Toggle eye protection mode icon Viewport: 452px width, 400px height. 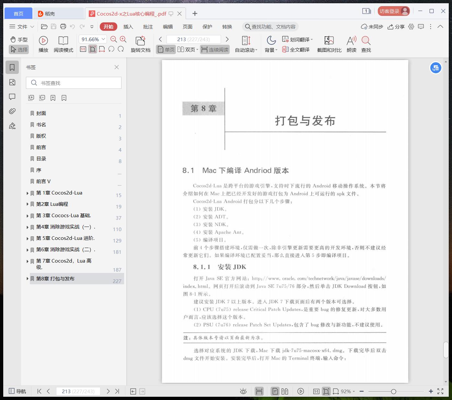tap(243, 391)
